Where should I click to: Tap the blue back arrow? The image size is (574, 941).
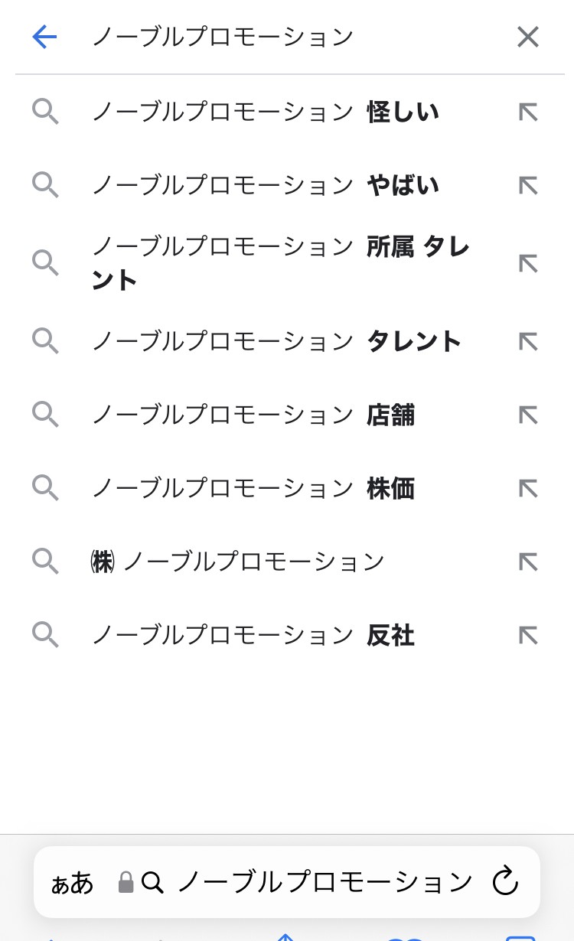(44, 37)
